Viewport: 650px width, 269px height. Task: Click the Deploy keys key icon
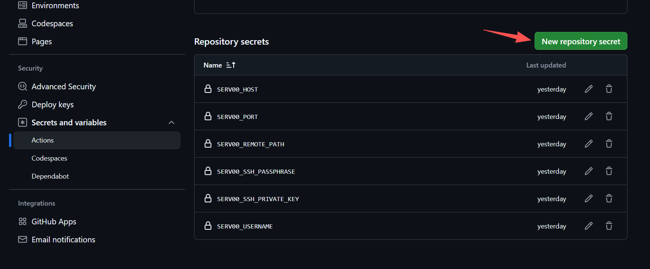(22, 104)
